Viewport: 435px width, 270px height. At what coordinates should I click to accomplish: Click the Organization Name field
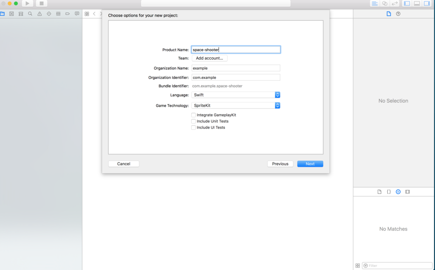coord(236,68)
